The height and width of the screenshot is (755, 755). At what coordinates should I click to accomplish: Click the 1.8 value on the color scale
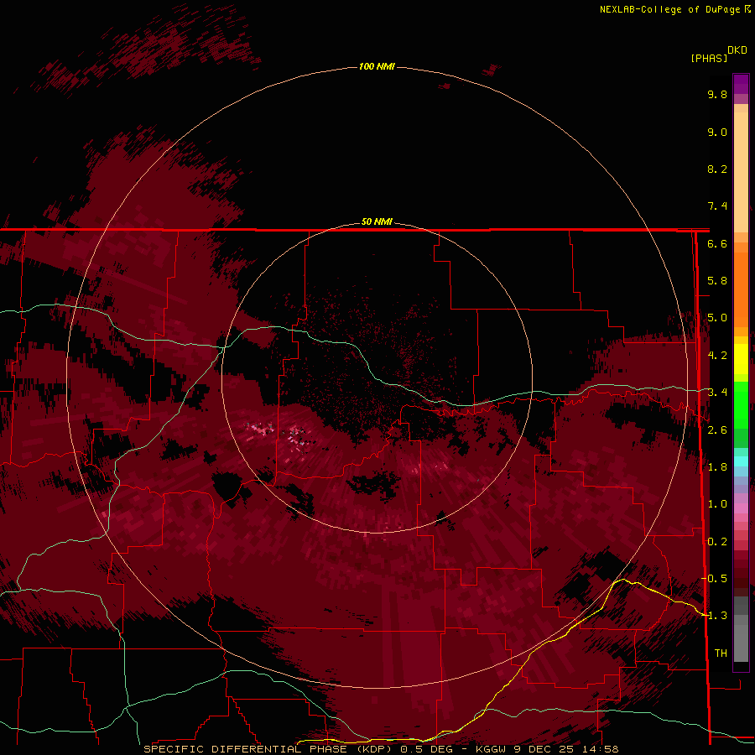[717, 467]
